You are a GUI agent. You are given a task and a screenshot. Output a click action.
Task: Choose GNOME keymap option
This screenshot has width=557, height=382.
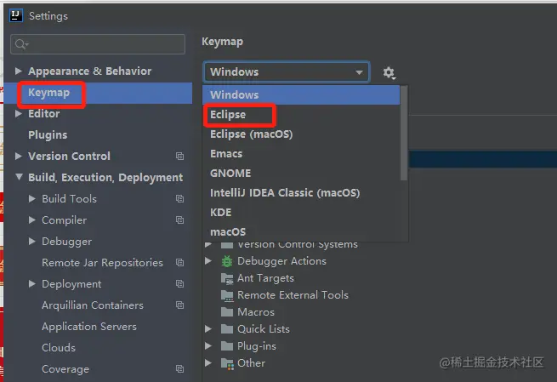301,173
